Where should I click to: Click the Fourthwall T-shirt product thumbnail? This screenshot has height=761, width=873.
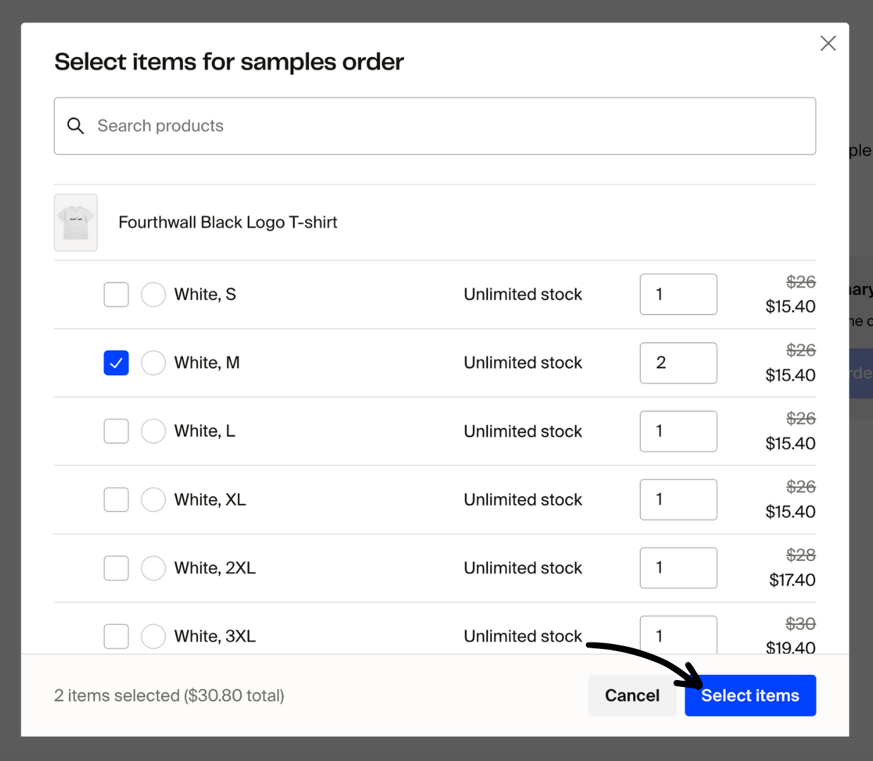click(x=75, y=222)
